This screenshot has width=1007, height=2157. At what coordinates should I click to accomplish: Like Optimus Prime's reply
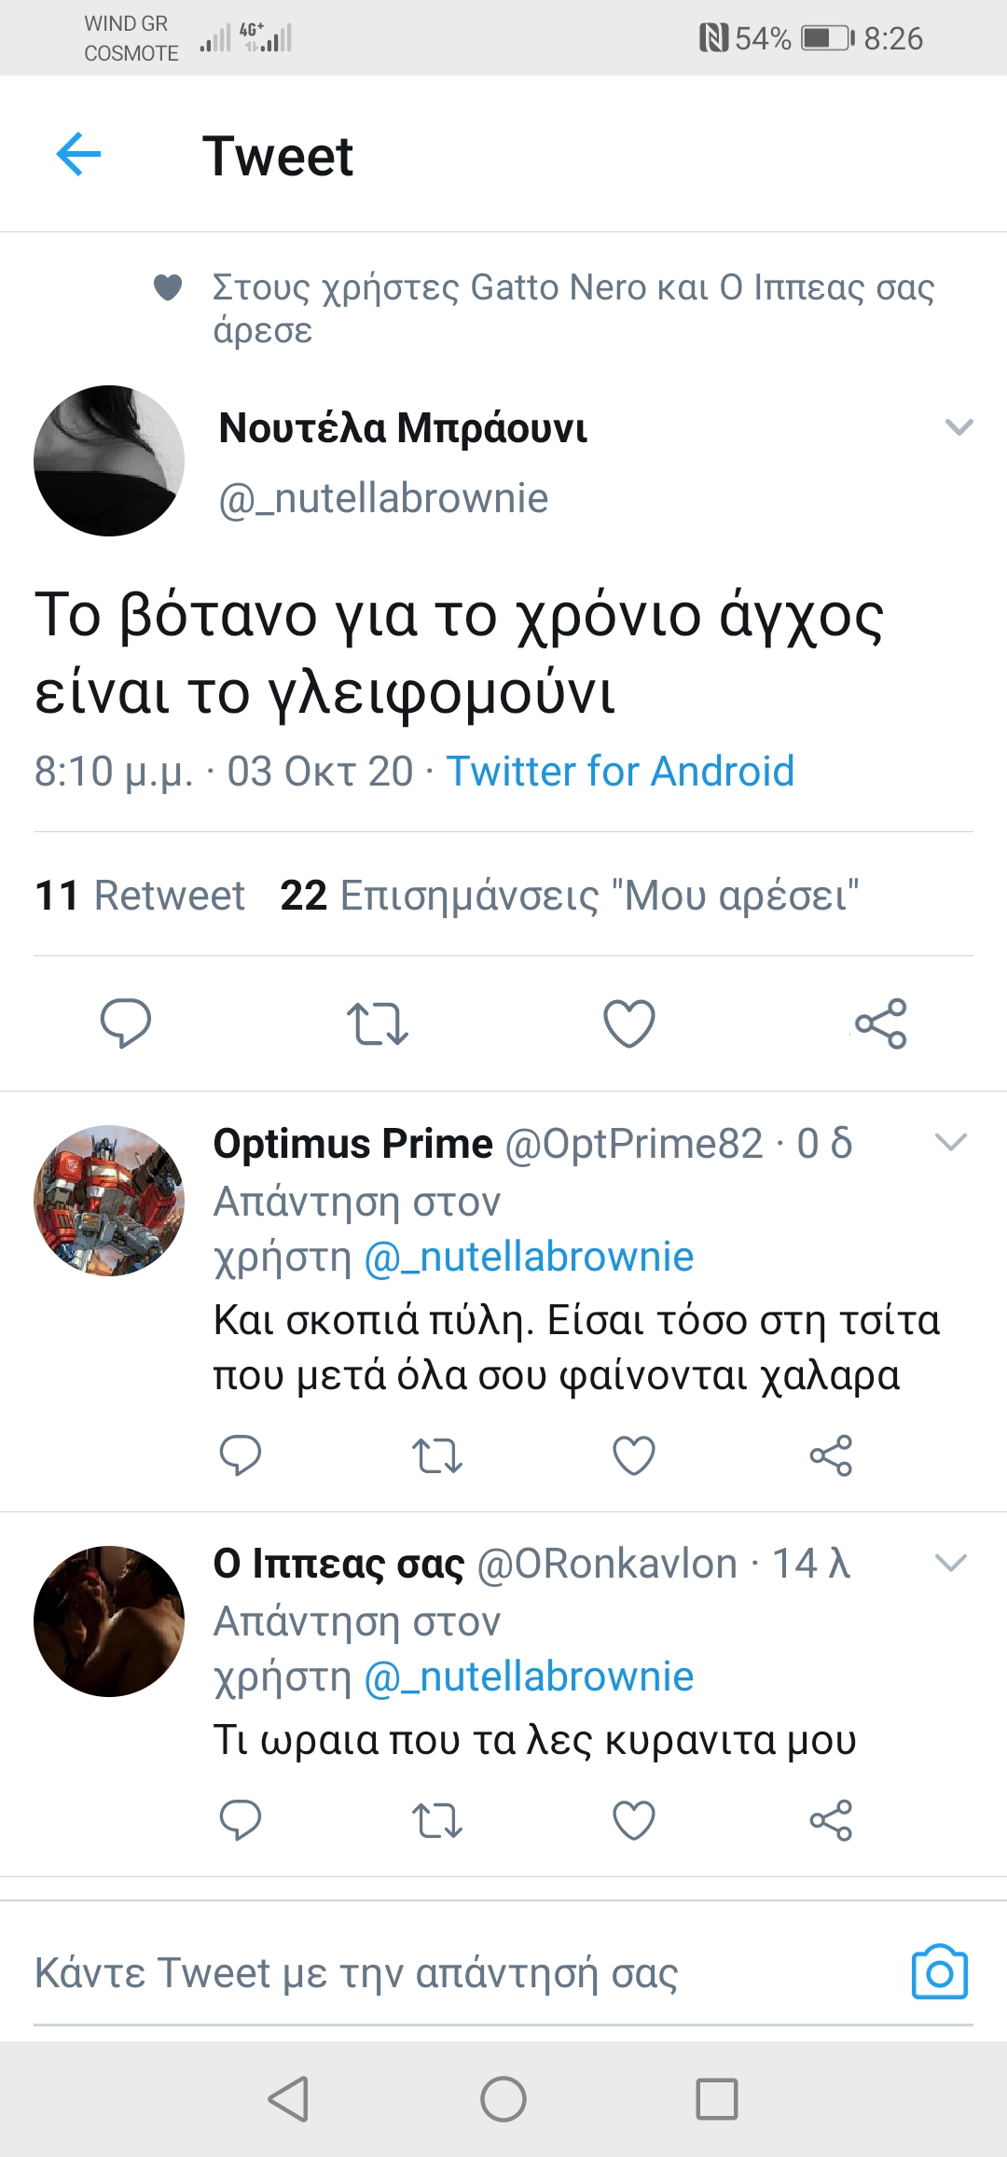coord(634,1455)
